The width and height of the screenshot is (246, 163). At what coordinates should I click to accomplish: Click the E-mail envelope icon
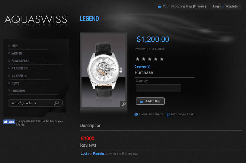(x=136, y=115)
